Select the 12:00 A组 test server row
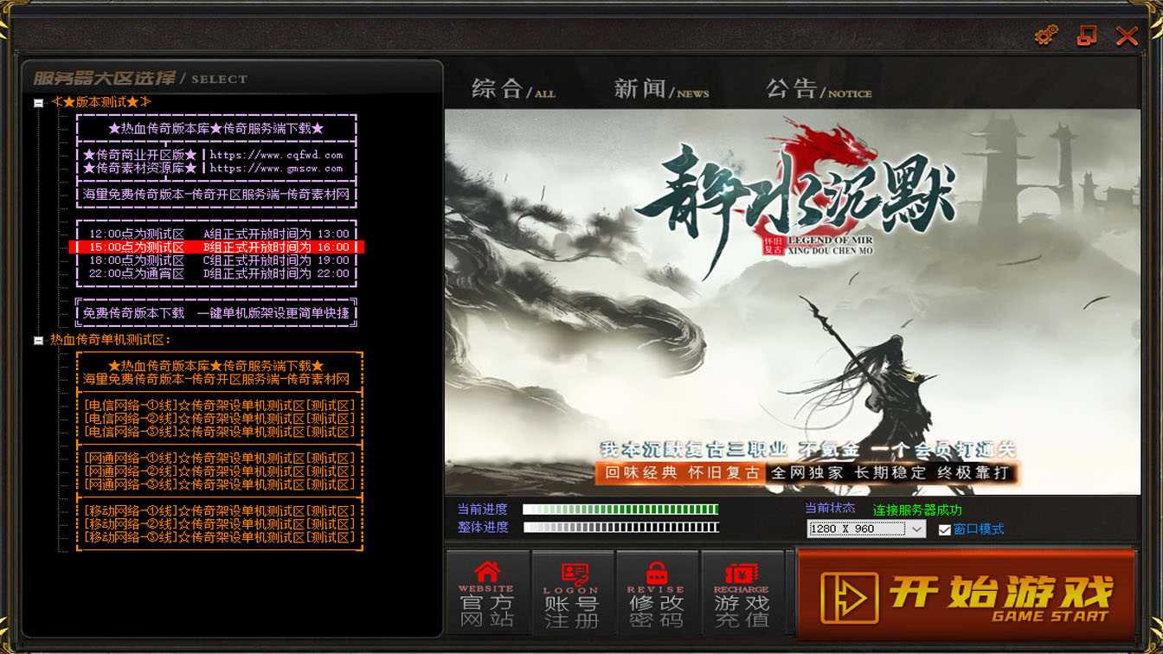This screenshot has height=654, width=1163. tap(216, 234)
